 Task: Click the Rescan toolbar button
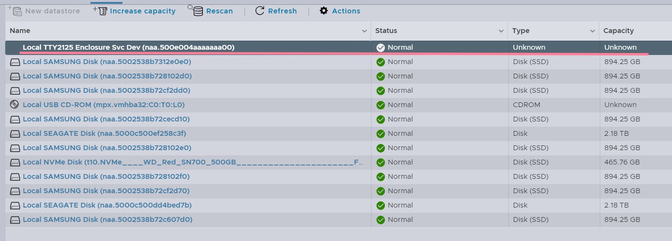pyautogui.click(x=219, y=11)
